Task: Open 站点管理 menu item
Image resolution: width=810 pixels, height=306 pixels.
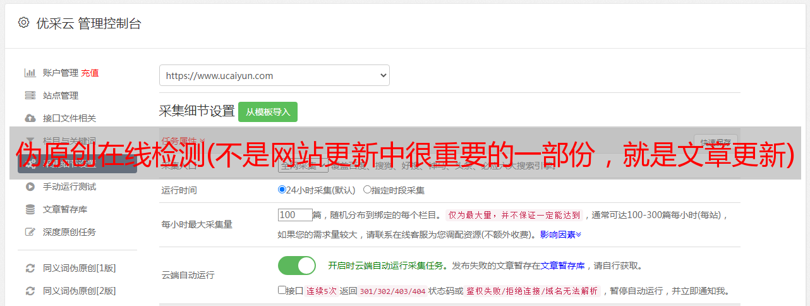Action: click(61, 95)
